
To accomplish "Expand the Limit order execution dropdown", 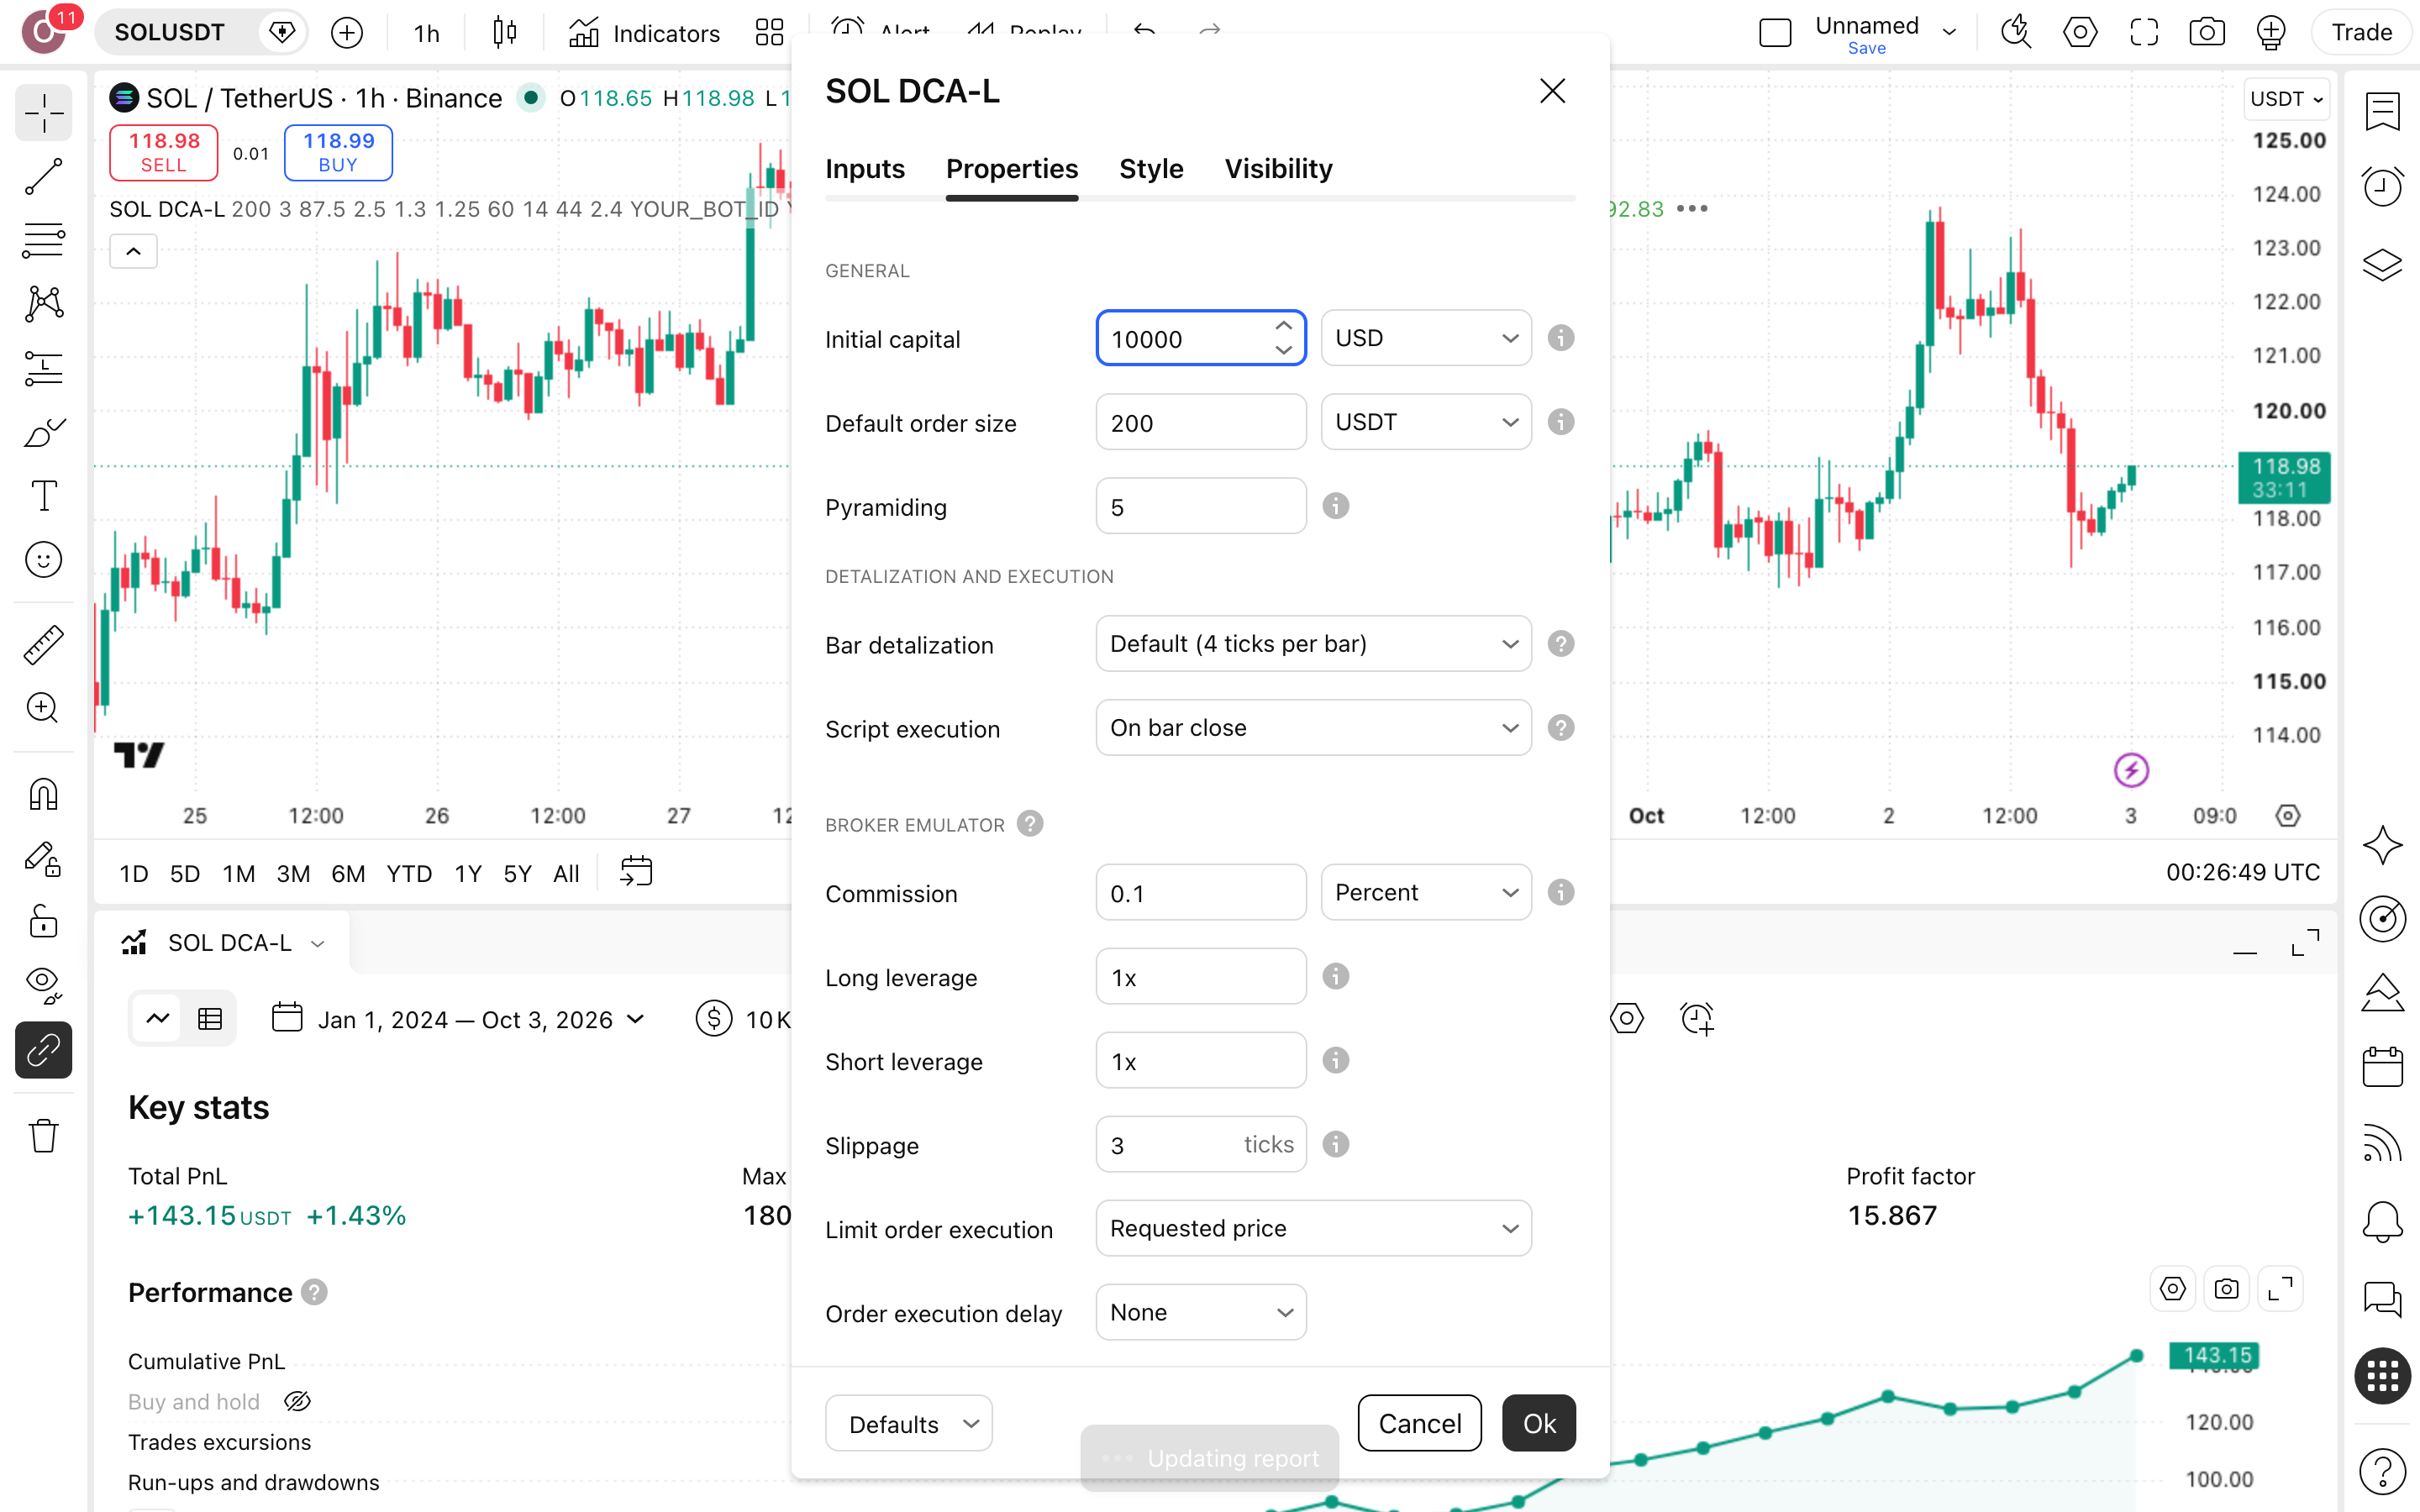I will click(1314, 1228).
